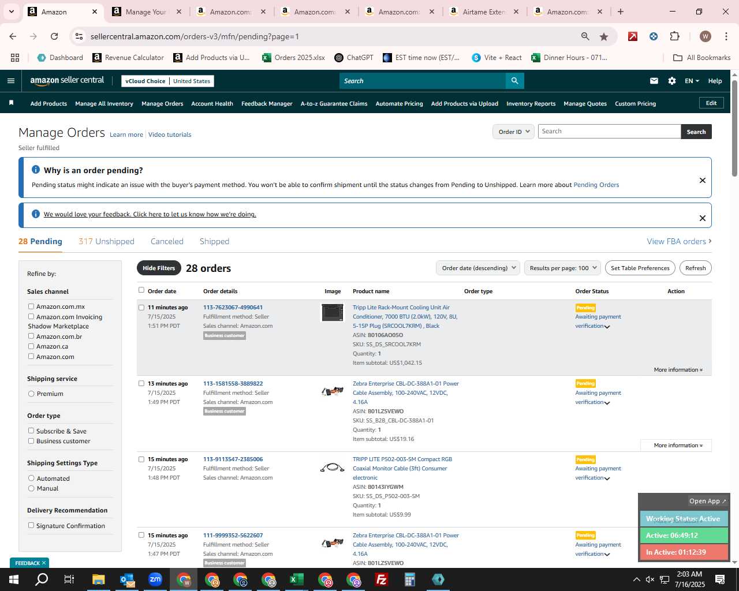Open the settings gear icon
This screenshot has height=591, width=739.
(672, 81)
